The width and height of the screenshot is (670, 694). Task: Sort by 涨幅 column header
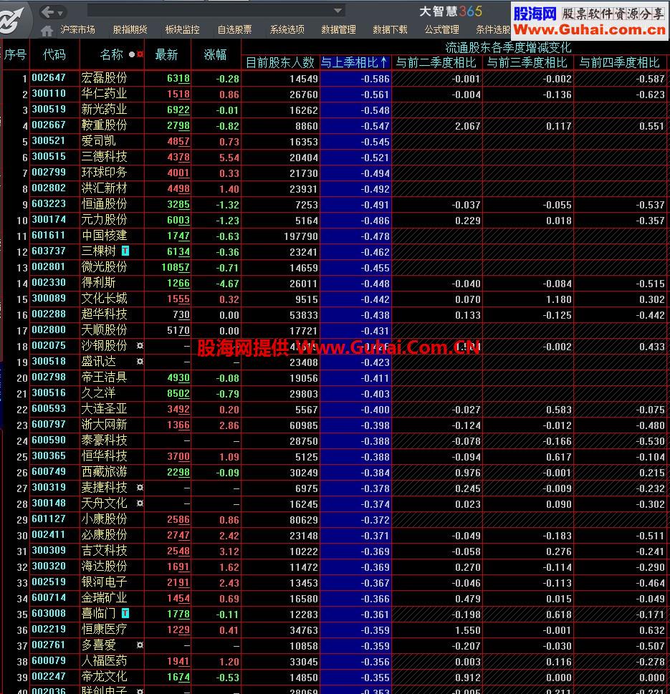point(215,54)
